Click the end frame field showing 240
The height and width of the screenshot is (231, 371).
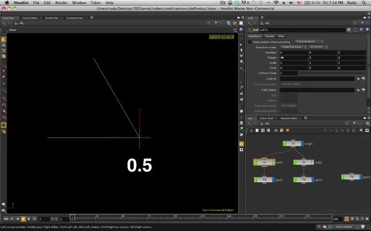(x=338, y=219)
